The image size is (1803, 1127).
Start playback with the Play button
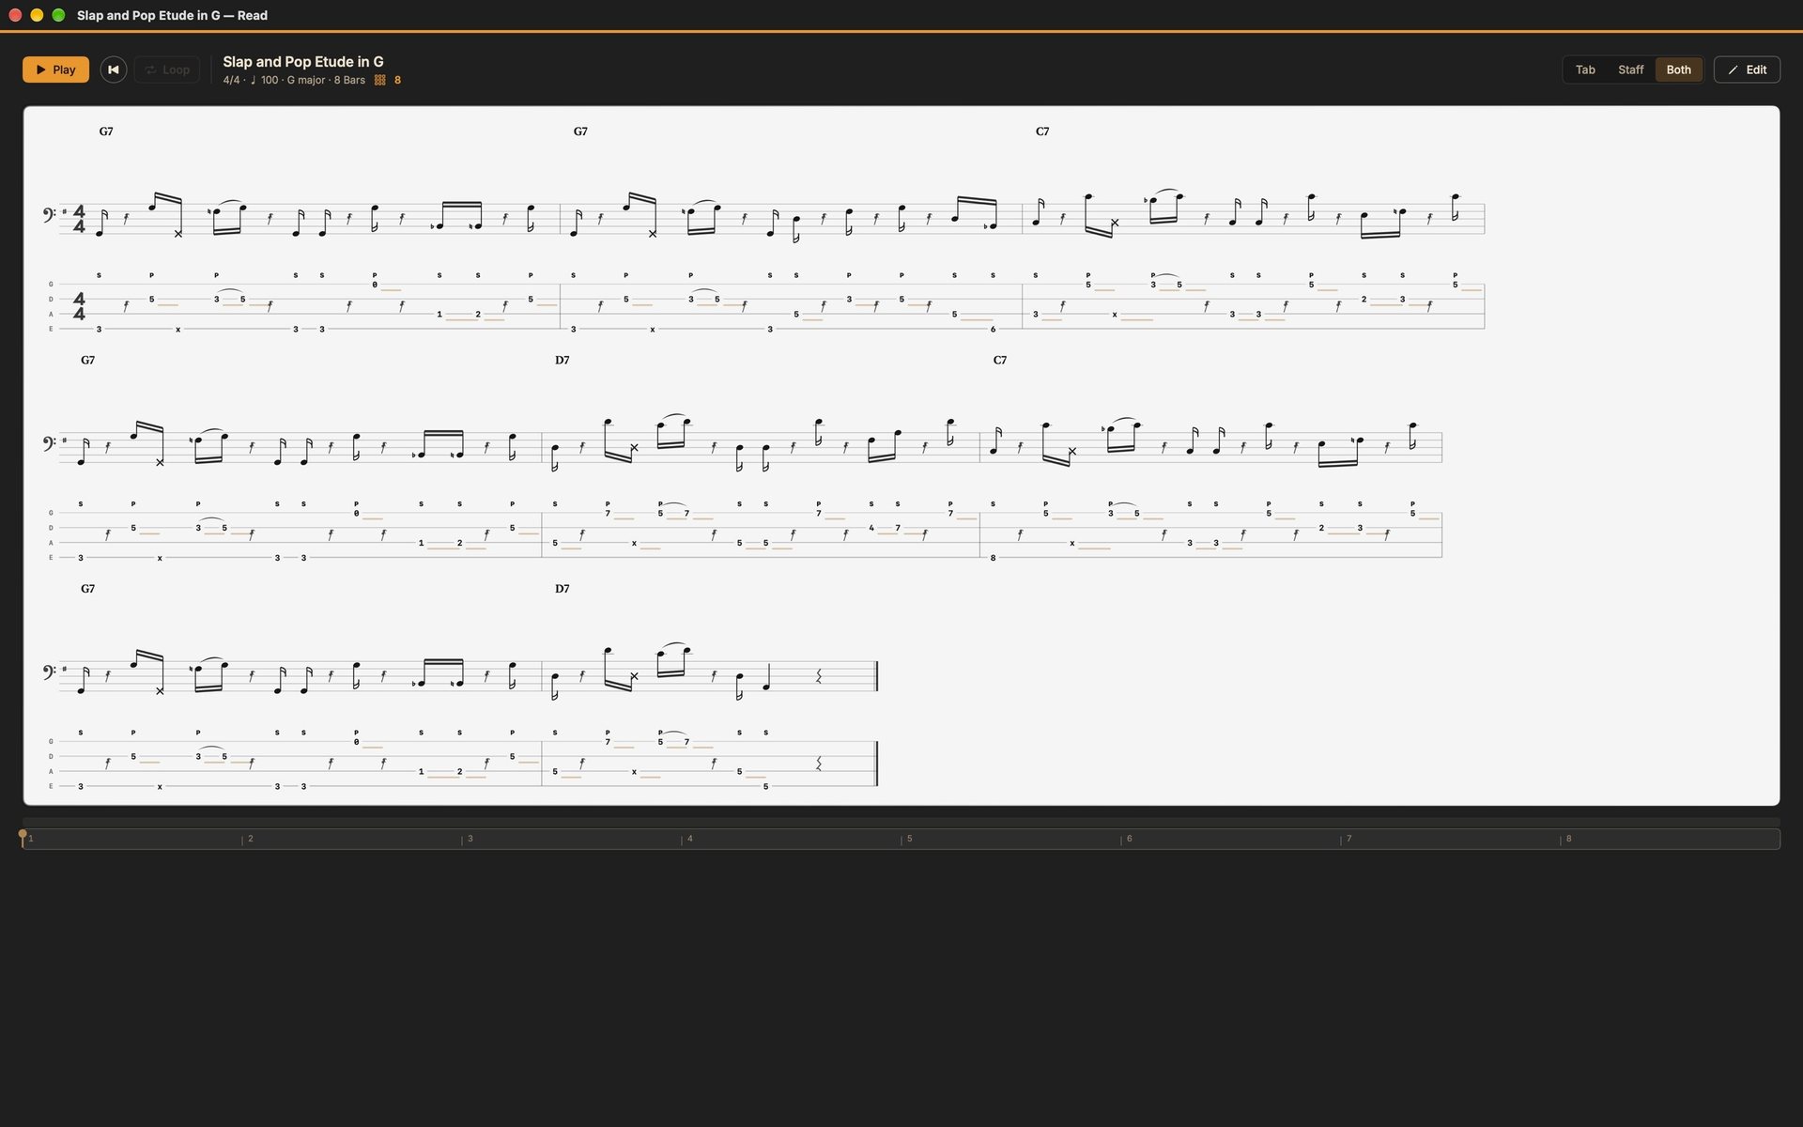[x=55, y=69]
